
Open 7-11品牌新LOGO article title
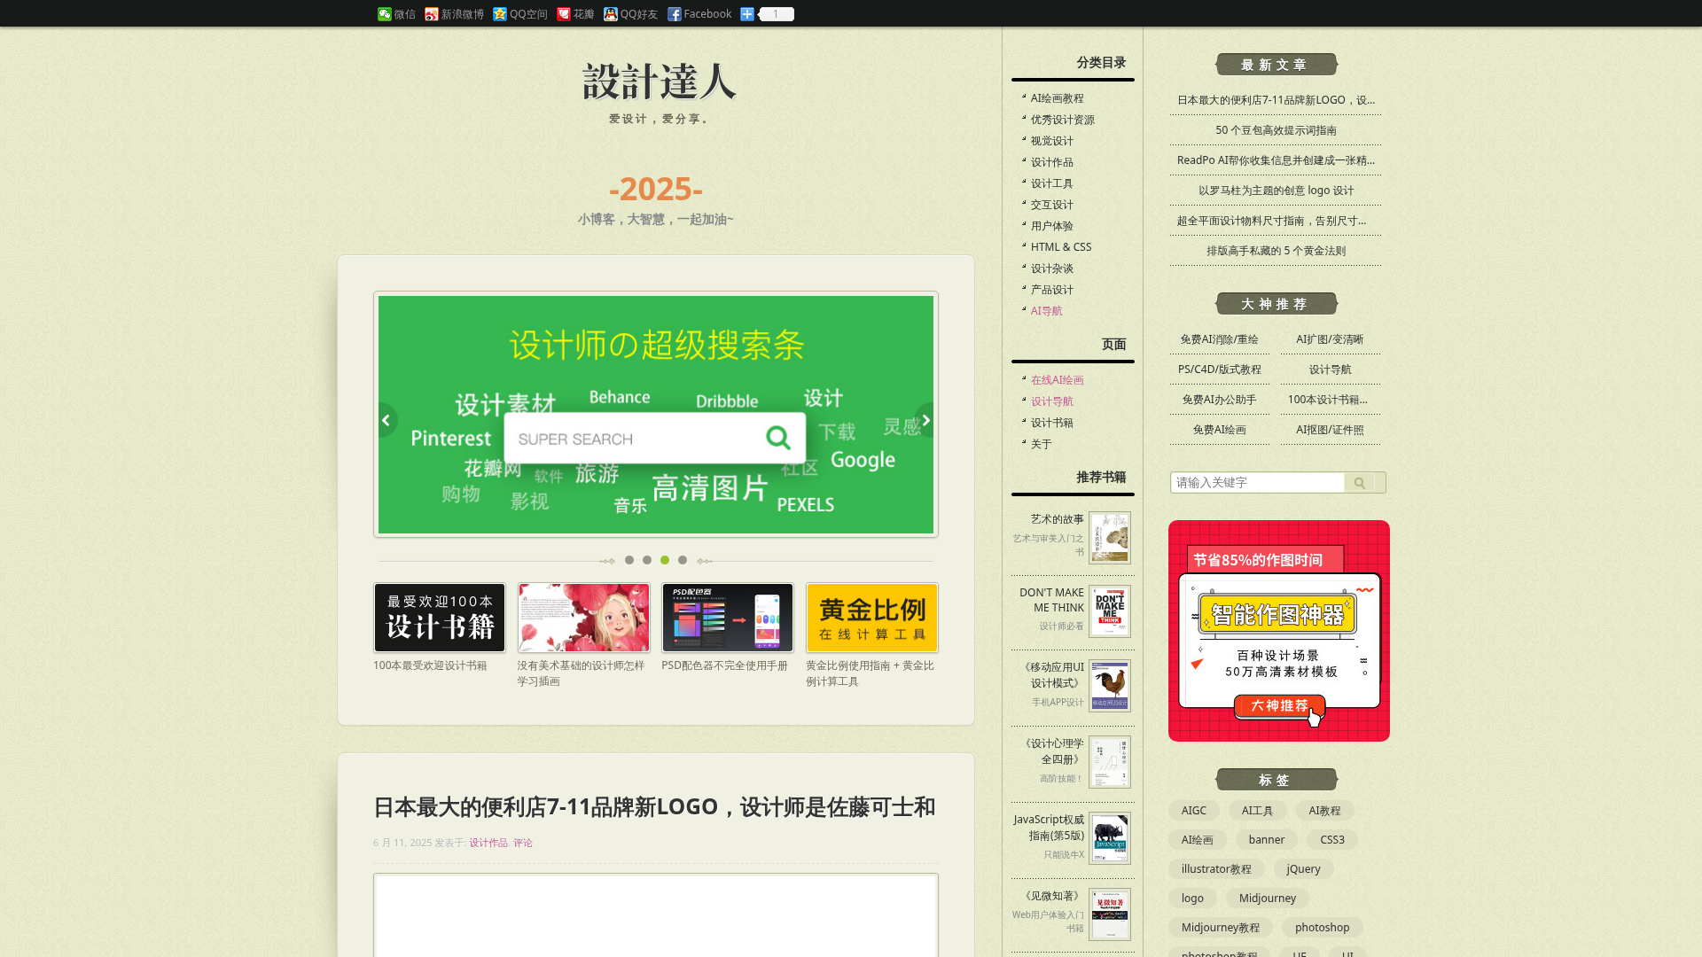pyautogui.click(x=654, y=807)
